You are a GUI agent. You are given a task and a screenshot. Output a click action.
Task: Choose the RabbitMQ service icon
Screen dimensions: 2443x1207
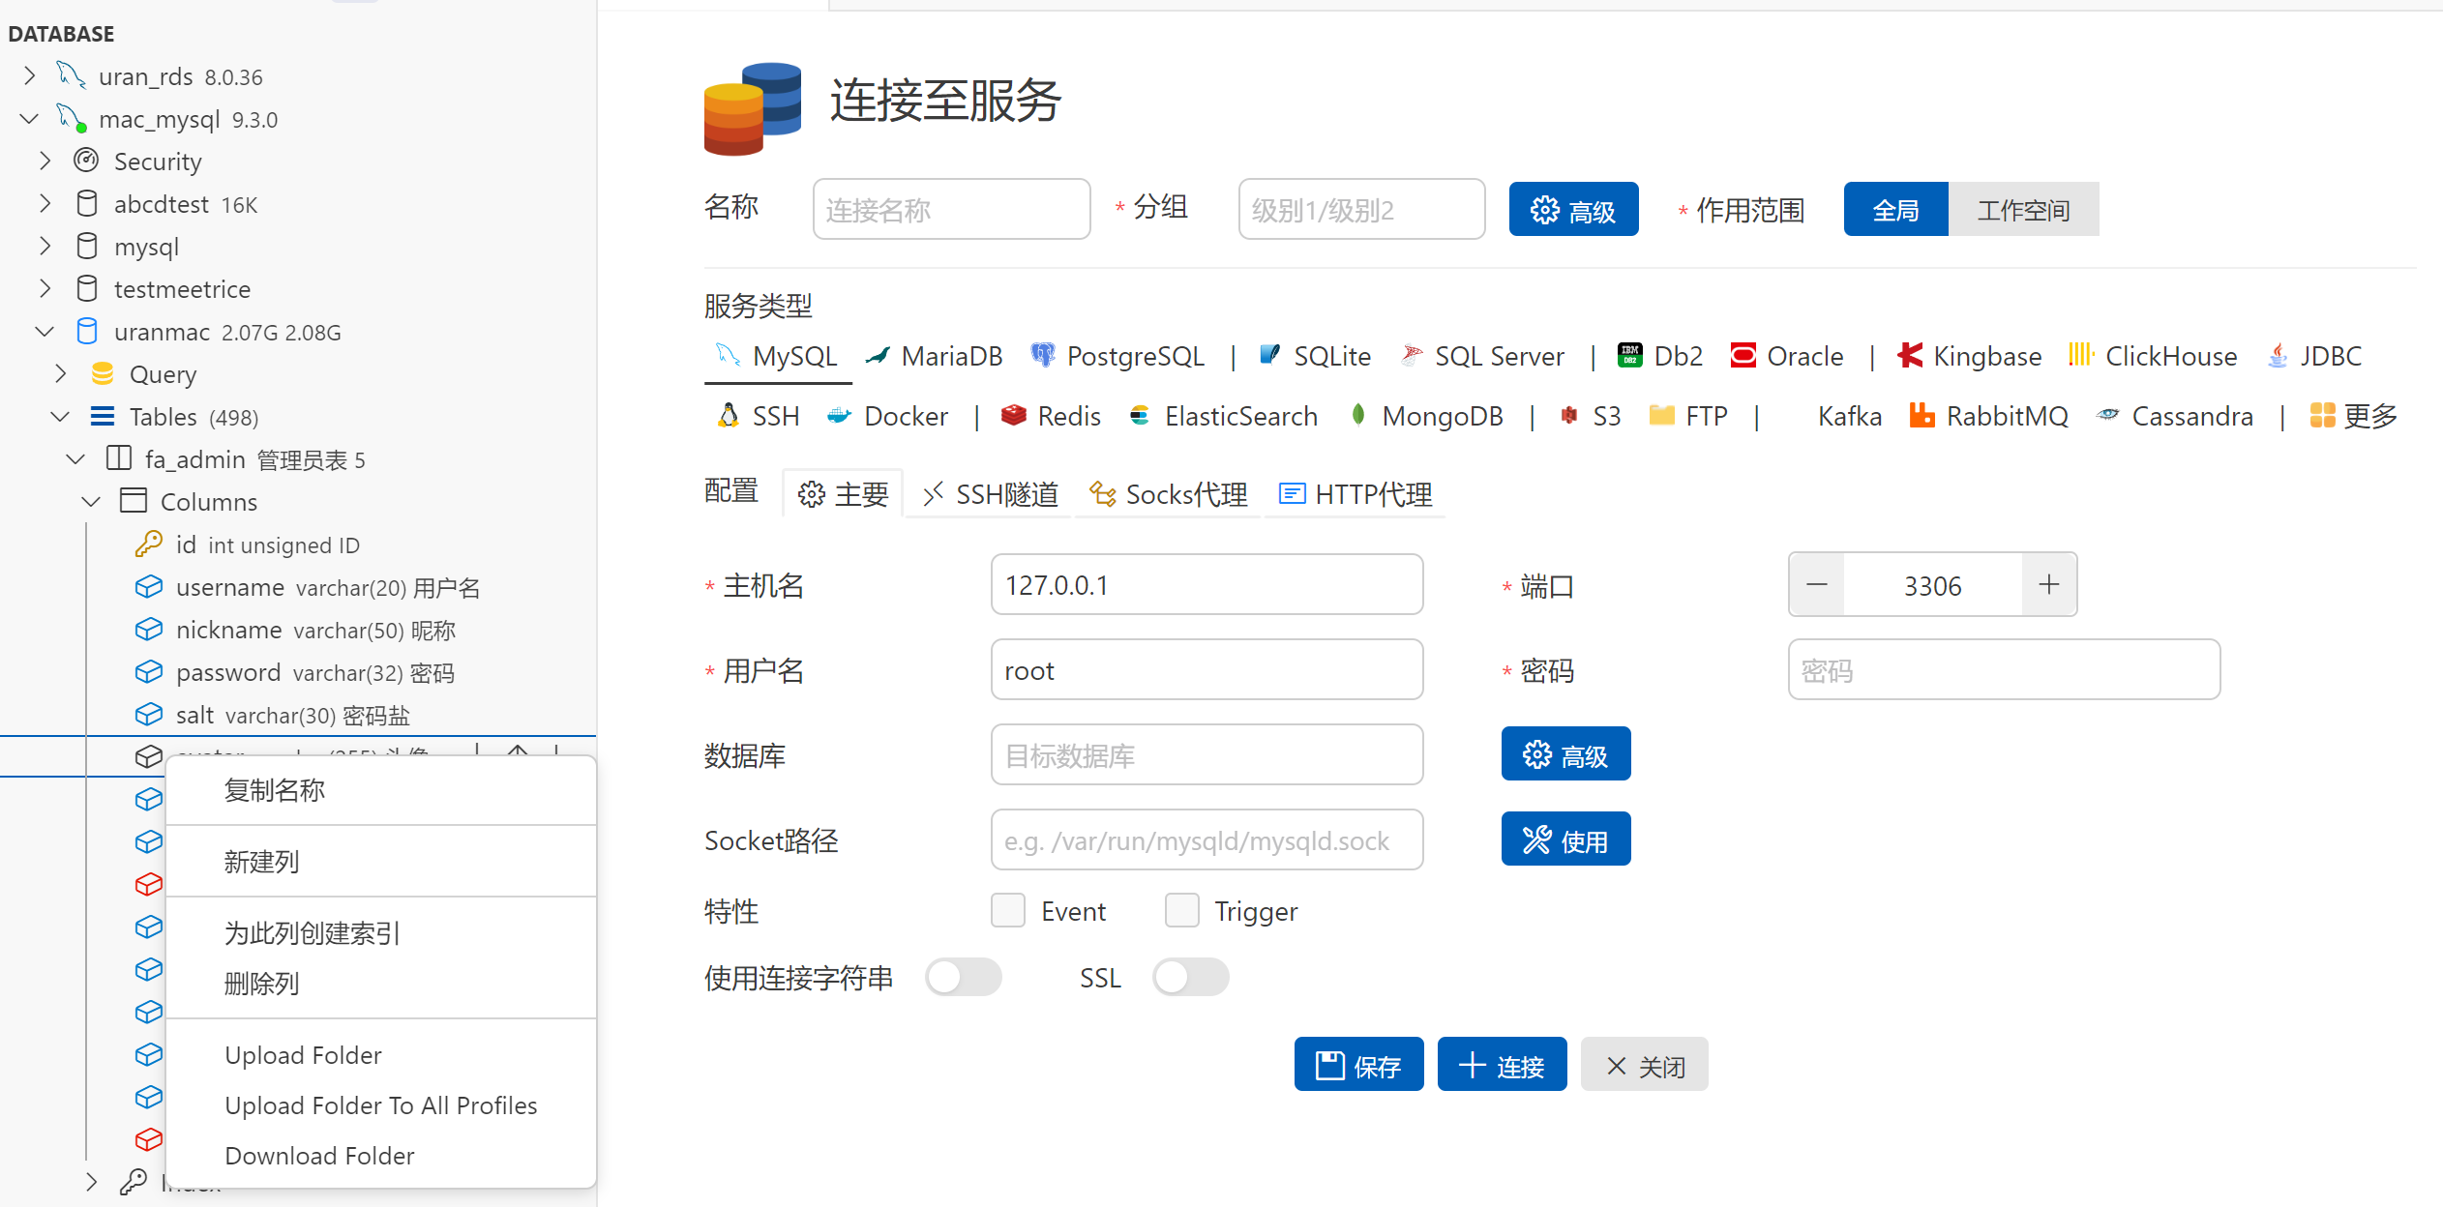[1922, 416]
